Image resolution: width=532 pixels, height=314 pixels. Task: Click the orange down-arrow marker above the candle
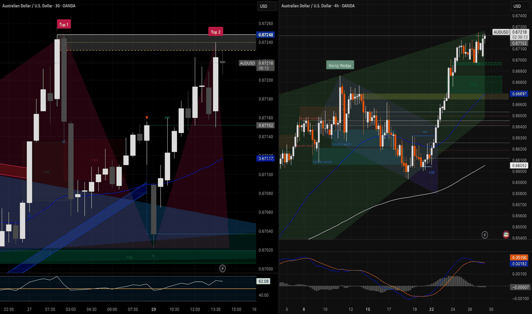coord(147,118)
